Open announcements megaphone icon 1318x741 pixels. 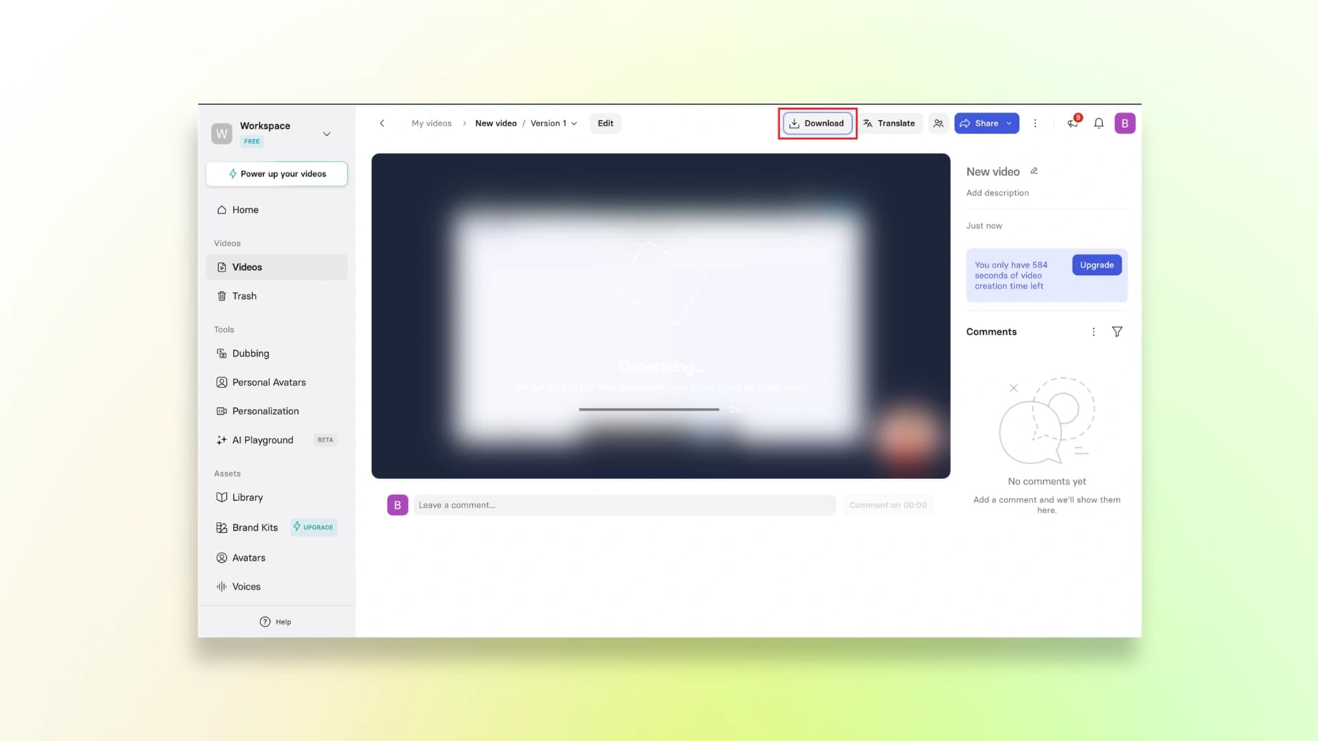(1072, 123)
